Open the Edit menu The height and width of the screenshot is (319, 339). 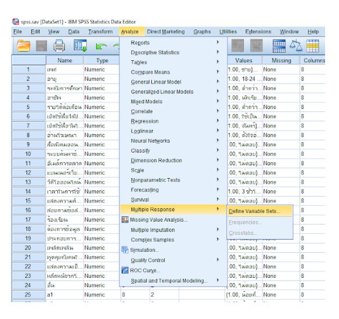point(35,31)
